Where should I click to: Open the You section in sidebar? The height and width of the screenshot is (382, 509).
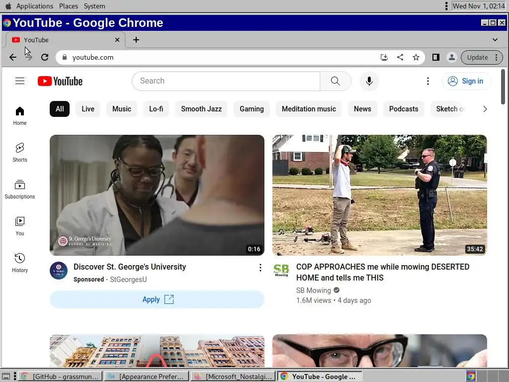click(20, 226)
